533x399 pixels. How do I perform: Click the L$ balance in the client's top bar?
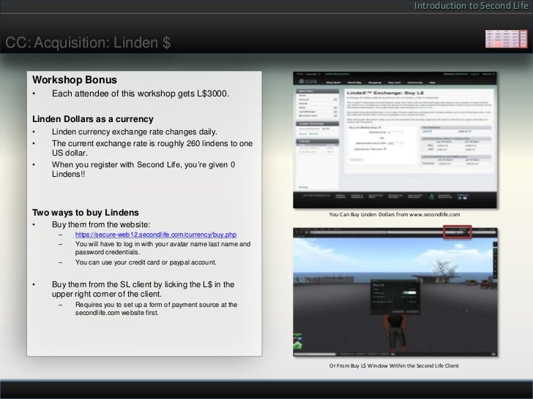457,232
